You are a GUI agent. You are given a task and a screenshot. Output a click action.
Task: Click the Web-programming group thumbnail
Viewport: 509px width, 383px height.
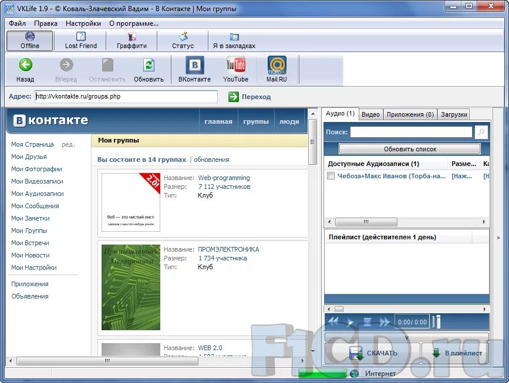[131, 202]
